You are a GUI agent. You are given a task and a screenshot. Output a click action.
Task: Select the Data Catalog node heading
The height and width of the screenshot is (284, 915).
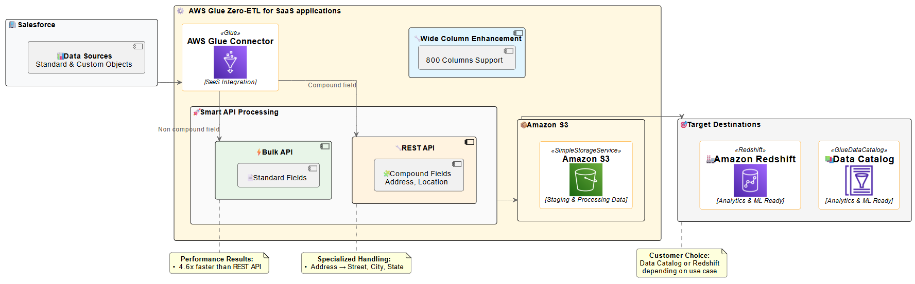click(x=864, y=159)
